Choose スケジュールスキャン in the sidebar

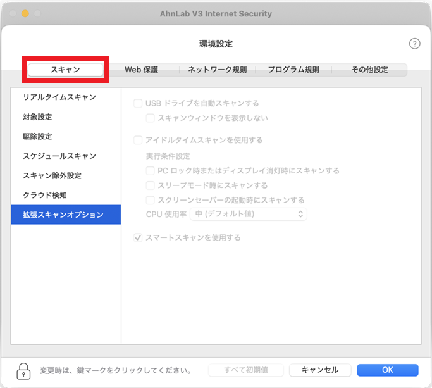coord(66,156)
